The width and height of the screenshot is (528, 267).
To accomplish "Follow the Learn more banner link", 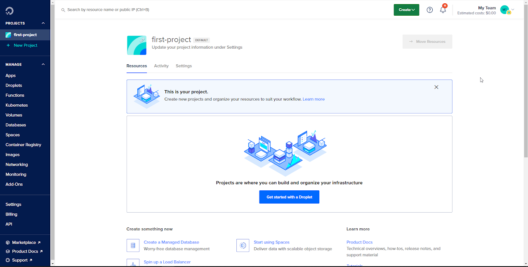I will coord(313,99).
